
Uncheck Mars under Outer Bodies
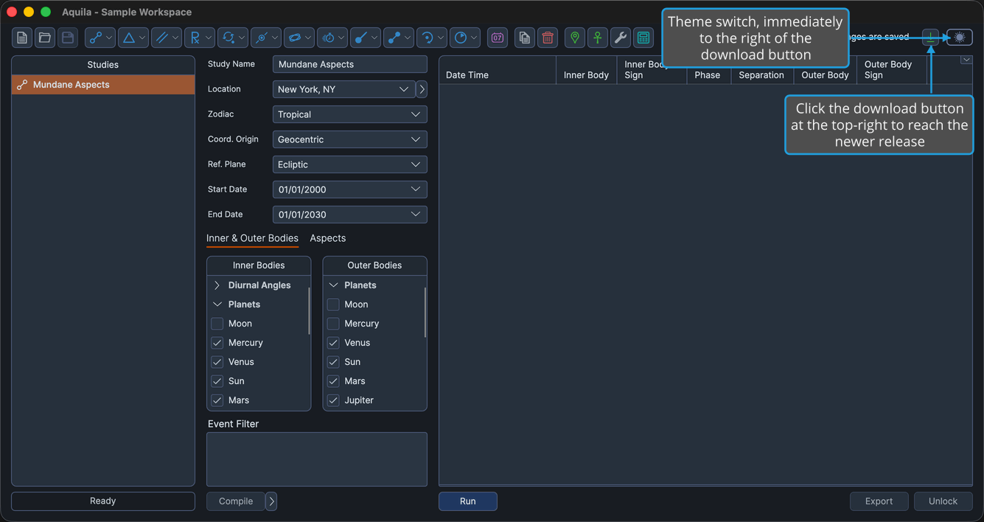coord(333,381)
